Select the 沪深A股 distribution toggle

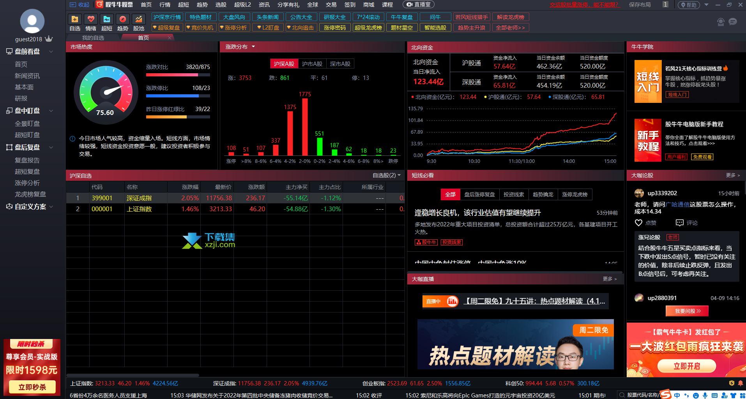pos(284,64)
